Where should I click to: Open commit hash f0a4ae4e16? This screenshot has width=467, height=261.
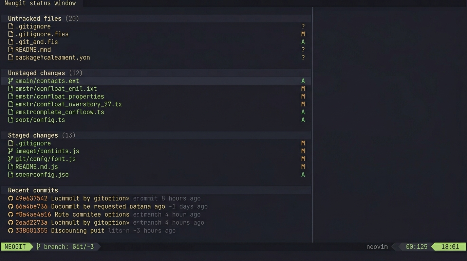pyautogui.click(x=33, y=214)
